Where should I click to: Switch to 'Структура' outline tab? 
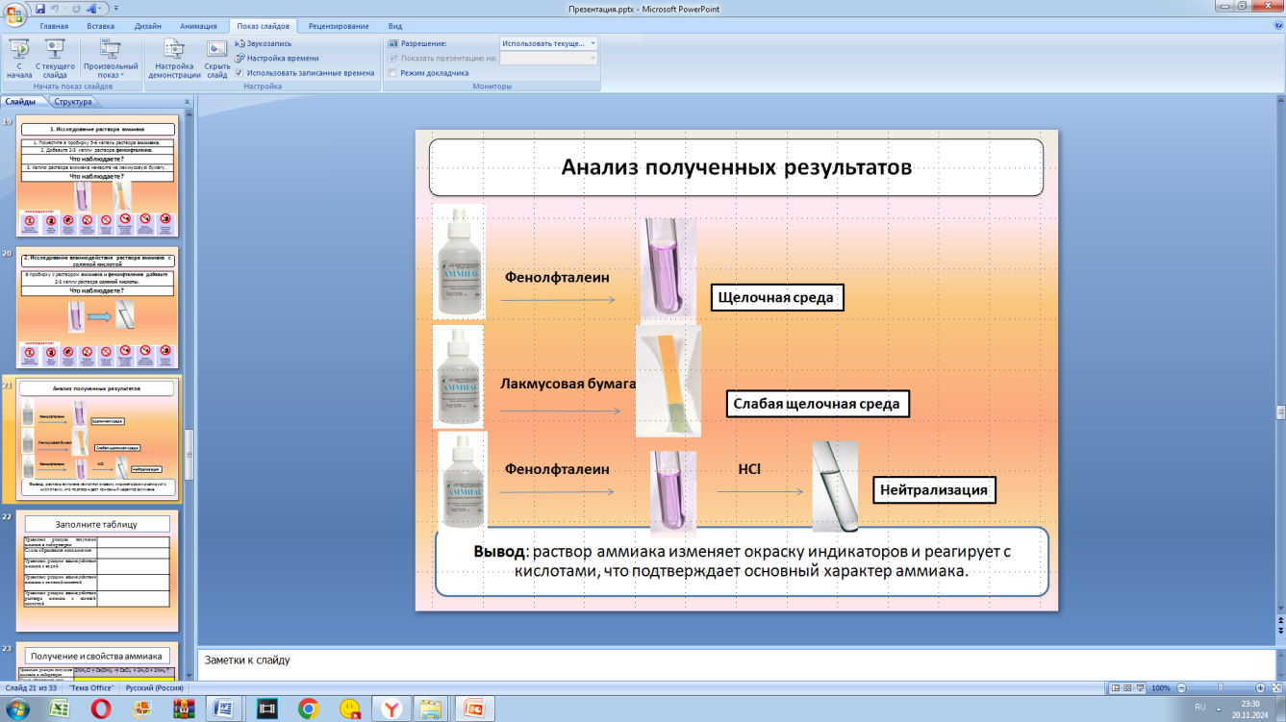coord(73,101)
